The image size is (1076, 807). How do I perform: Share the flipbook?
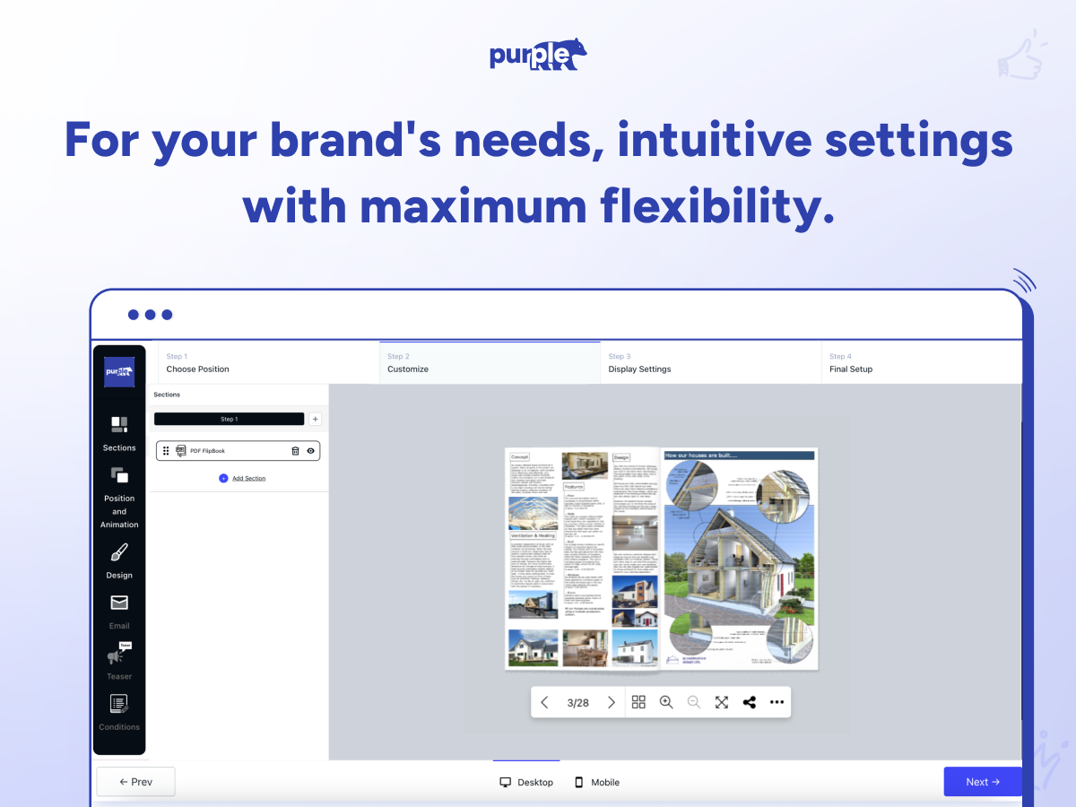point(750,703)
